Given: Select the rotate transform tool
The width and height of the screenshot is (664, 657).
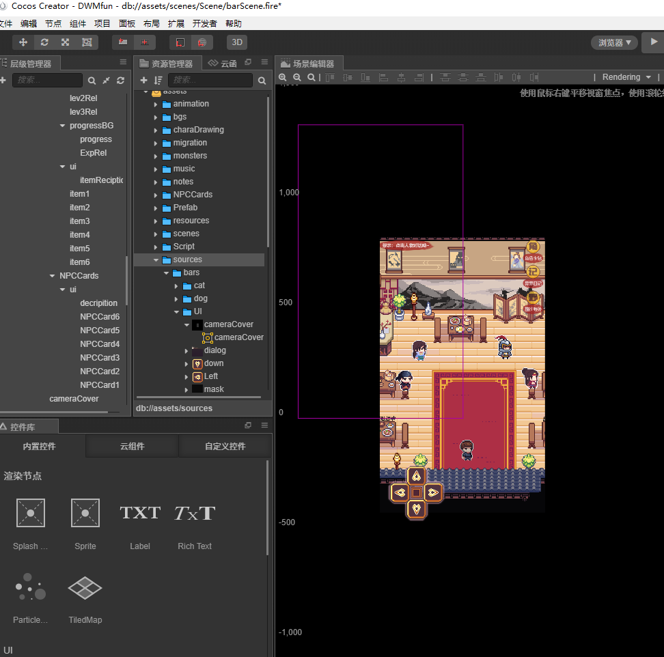Looking at the screenshot, I should [44, 42].
